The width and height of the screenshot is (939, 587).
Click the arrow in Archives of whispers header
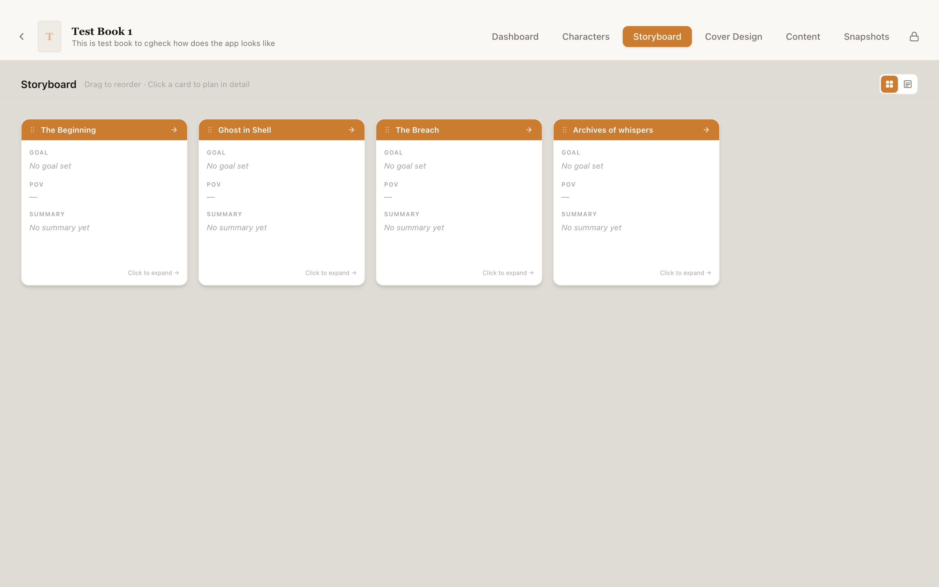click(706, 130)
